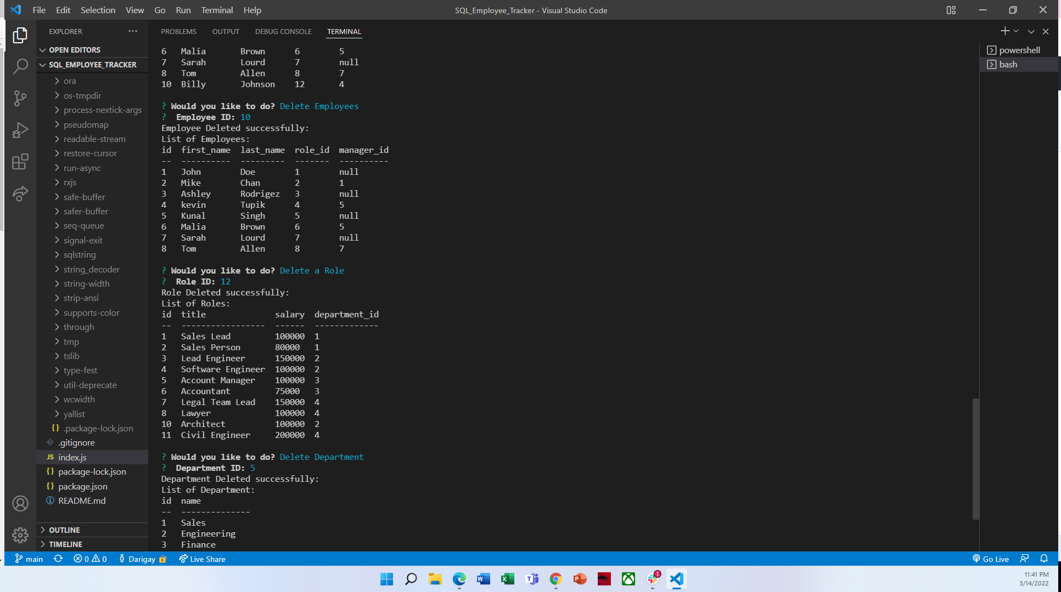1061x592 pixels.
Task: Open the Accounts icon above settings
Action: pyautogui.click(x=20, y=503)
